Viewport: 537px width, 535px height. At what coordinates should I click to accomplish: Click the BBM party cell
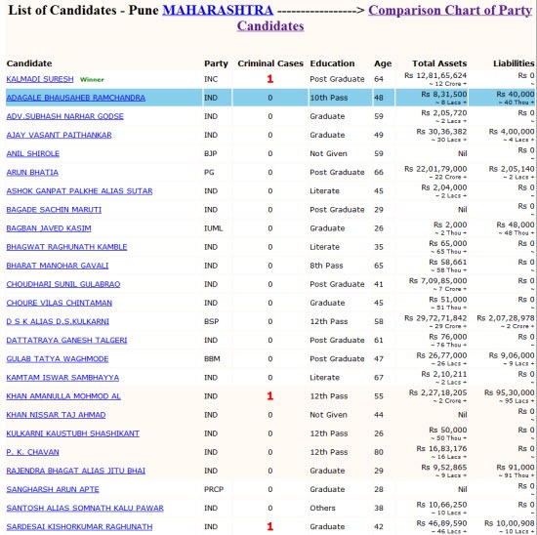[212, 359]
